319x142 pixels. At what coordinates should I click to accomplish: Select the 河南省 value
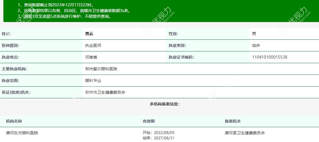point(91,57)
